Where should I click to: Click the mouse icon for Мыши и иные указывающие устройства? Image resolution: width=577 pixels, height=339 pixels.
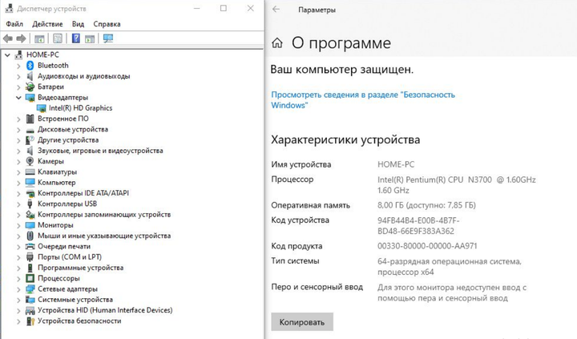pyautogui.click(x=30, y=236)
